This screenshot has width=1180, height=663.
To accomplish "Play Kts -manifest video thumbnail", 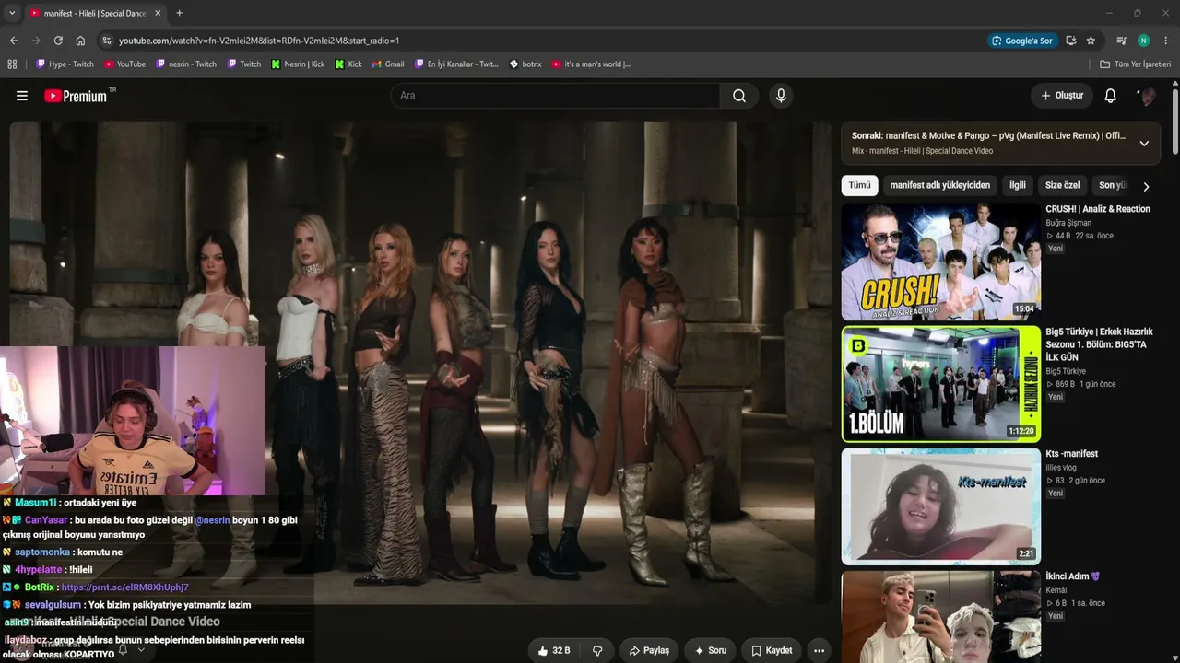I will point(940,506).
